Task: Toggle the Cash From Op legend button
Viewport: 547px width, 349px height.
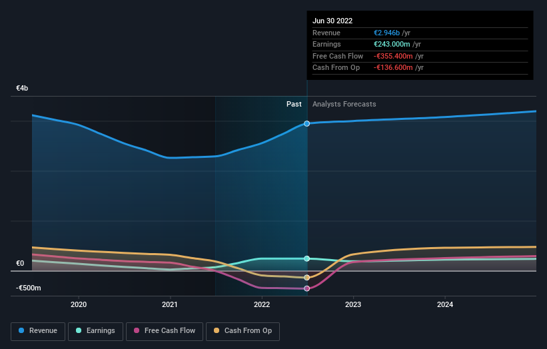Action: [x=243, y=331]
